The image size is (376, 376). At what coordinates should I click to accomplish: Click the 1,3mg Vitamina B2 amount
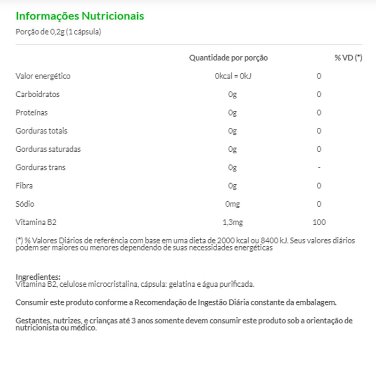click(232, 223)
